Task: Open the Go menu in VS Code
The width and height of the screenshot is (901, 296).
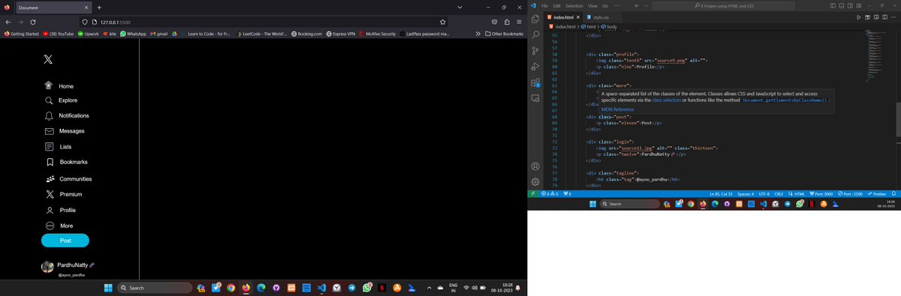Action: pyautogui.click(x=604, y=6)
